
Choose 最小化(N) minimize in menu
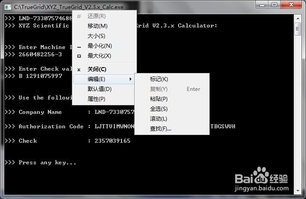coord(104,46)
